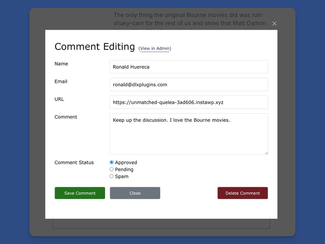Delete Ronald's comment permanently
This screenshot has height=244, width=325.
[242, 193]
